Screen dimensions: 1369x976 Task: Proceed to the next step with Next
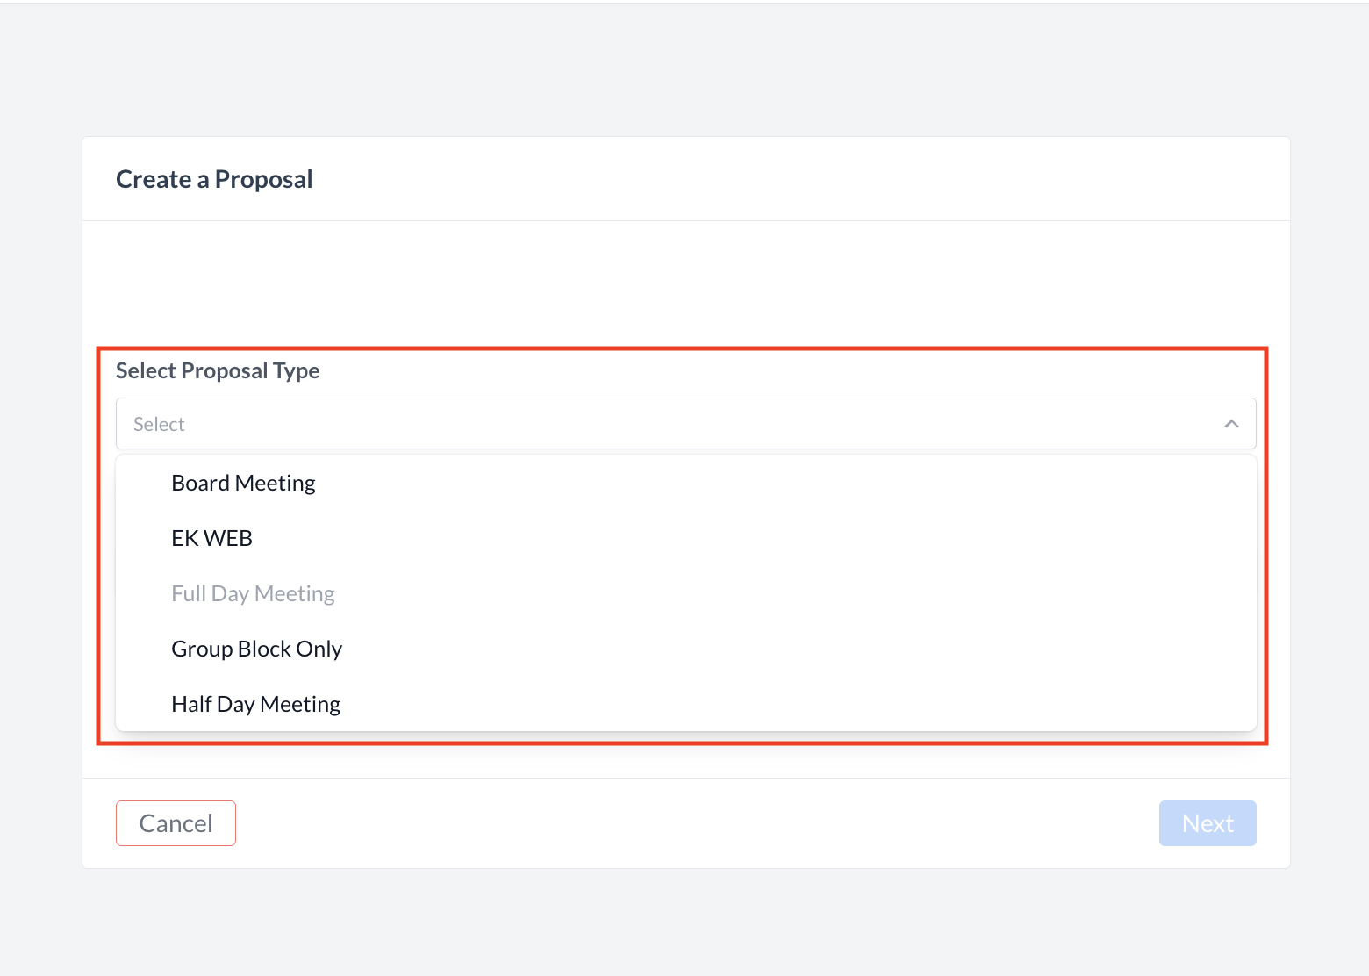click(1207, 823)
